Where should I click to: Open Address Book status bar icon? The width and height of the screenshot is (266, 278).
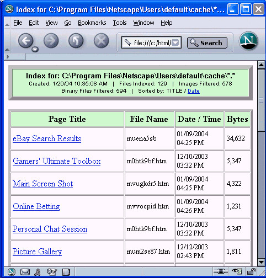tap(66, 272)
